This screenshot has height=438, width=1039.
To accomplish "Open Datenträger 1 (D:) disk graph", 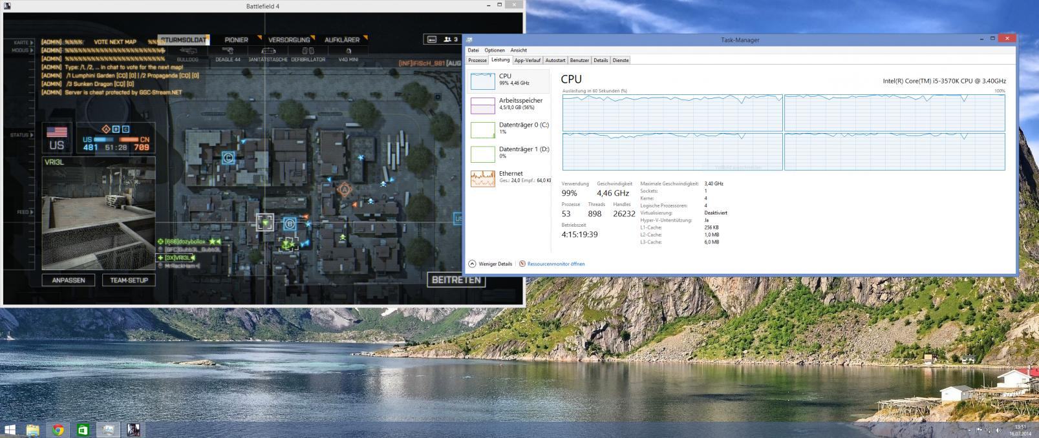I will [x=509, y=153].
